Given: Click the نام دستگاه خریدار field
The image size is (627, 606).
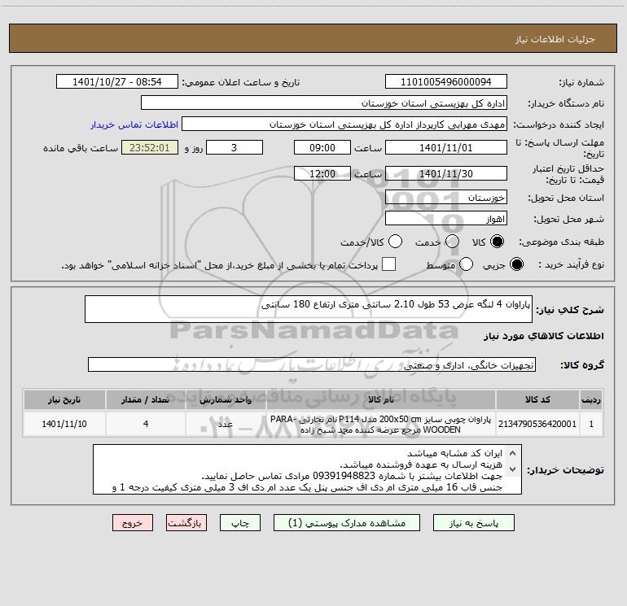Looking at the screenshot, I should [x=324, y=103].
